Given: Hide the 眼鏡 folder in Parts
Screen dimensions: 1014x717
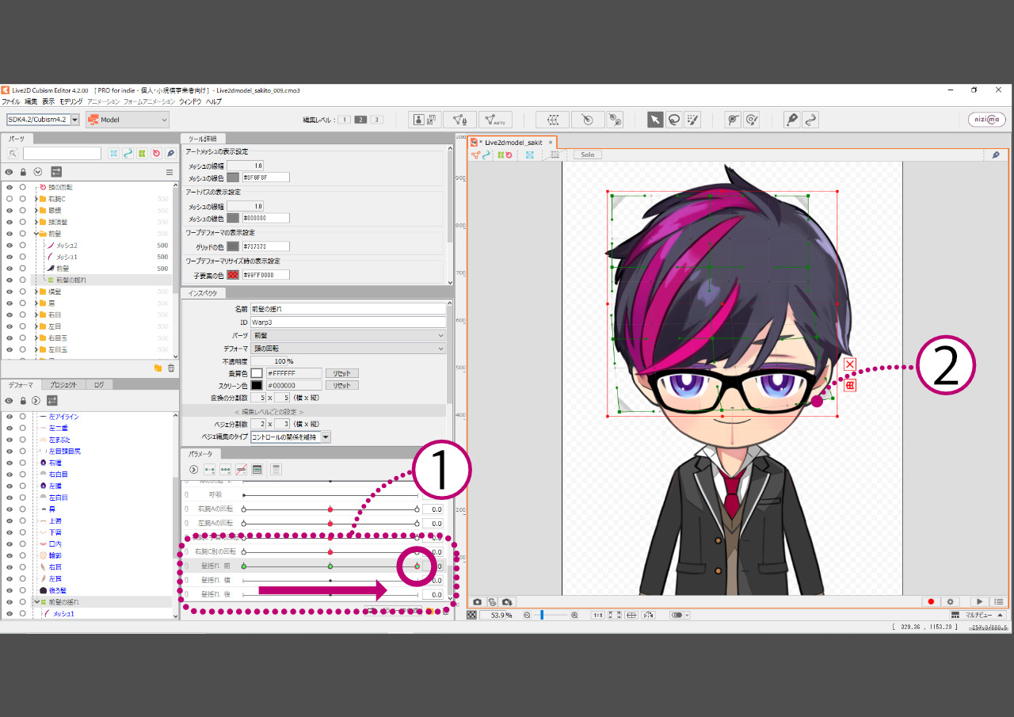Looking at the screenshot, I should tap(10, 211).
